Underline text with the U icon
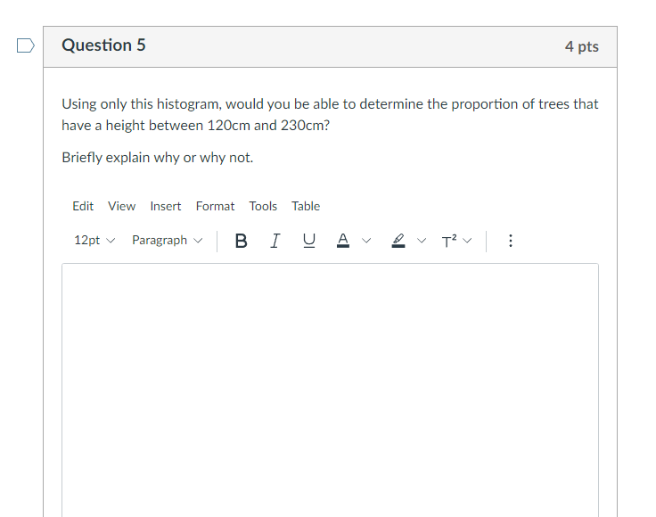The width and height of the screenshot is (656, 517). coord(309,241)
